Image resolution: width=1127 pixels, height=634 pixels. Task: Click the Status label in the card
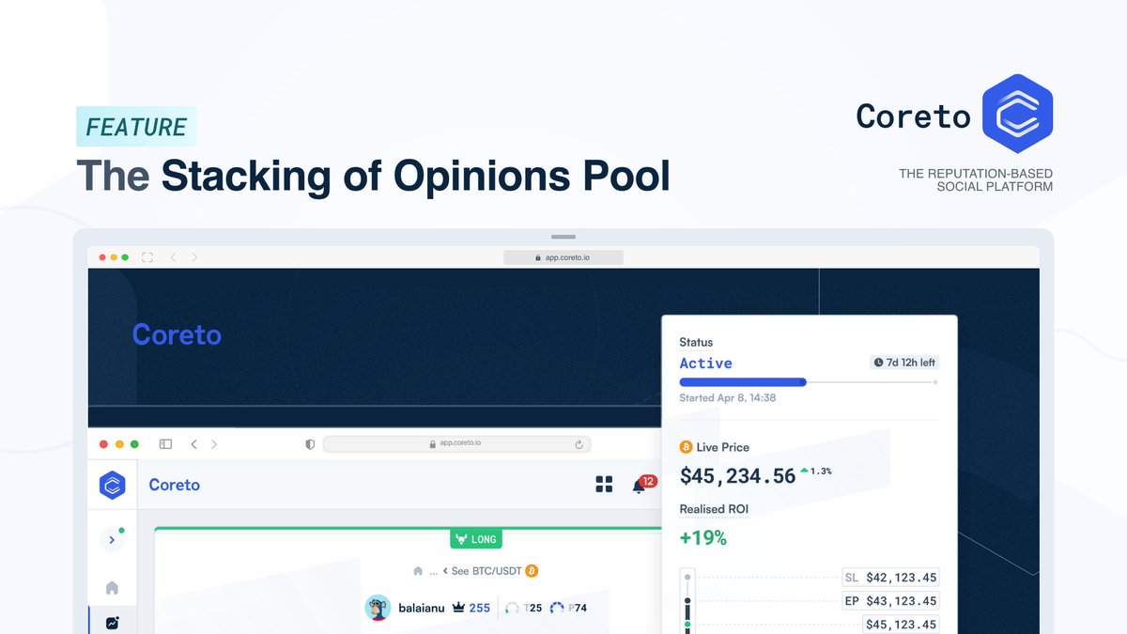(x=696, y=342)
